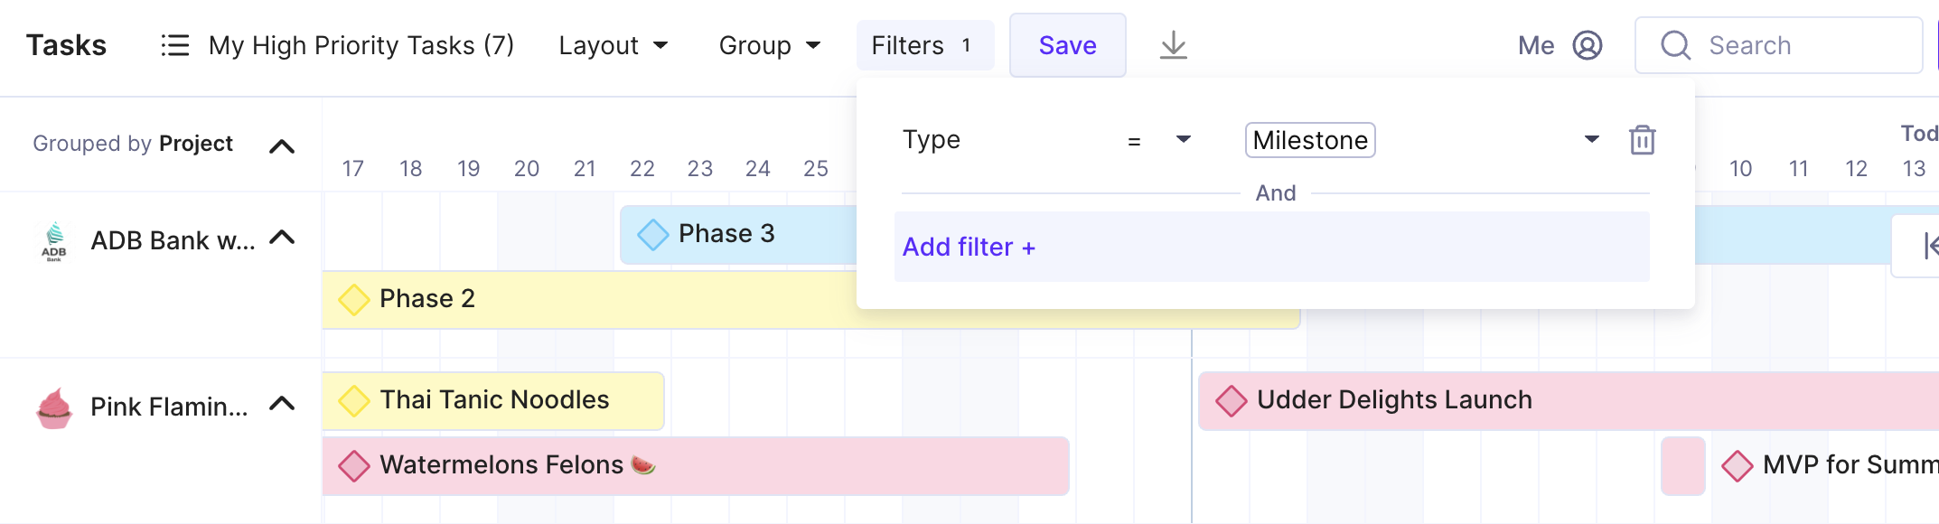Click the Add filter + link

click(x=969, y=247)
